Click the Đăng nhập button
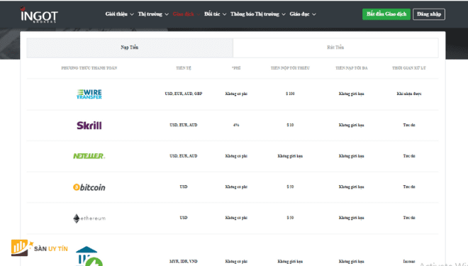Viewport: 468px width, 266px height. (429, 14)
